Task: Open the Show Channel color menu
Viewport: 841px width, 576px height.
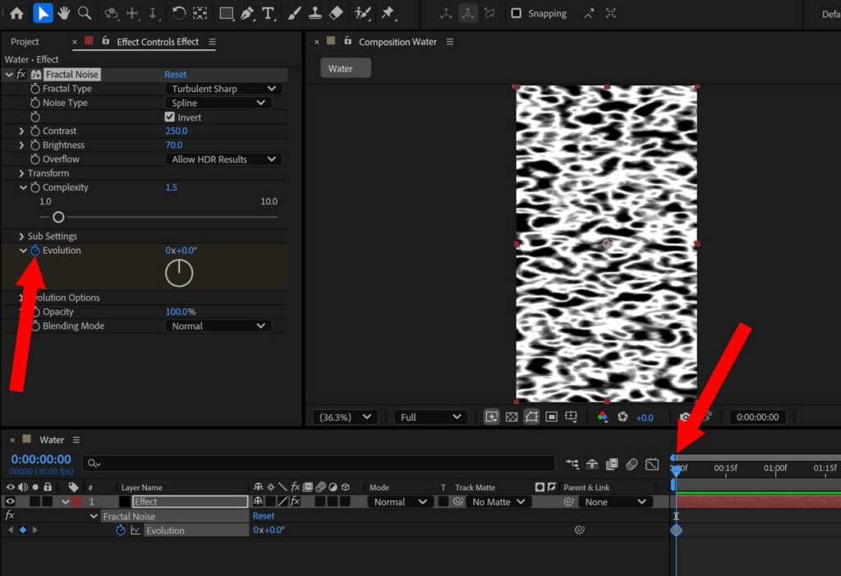Action: [x=602, y=417]
